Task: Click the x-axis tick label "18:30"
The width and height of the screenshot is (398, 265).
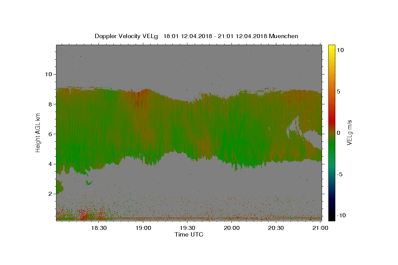Action: [x=99, y=228]
